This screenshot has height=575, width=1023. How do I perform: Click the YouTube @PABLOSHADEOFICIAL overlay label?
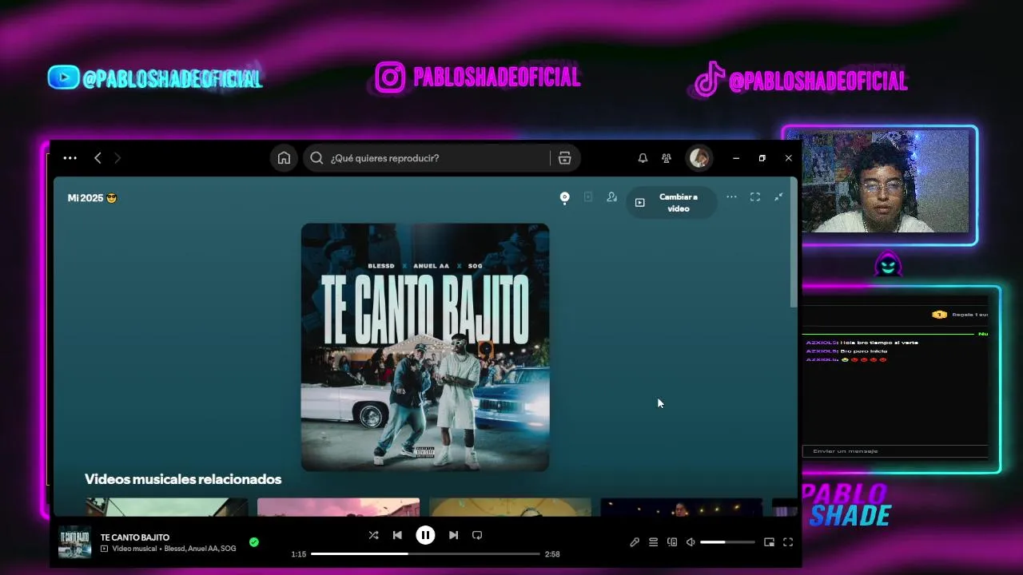(x=155, y=78)
